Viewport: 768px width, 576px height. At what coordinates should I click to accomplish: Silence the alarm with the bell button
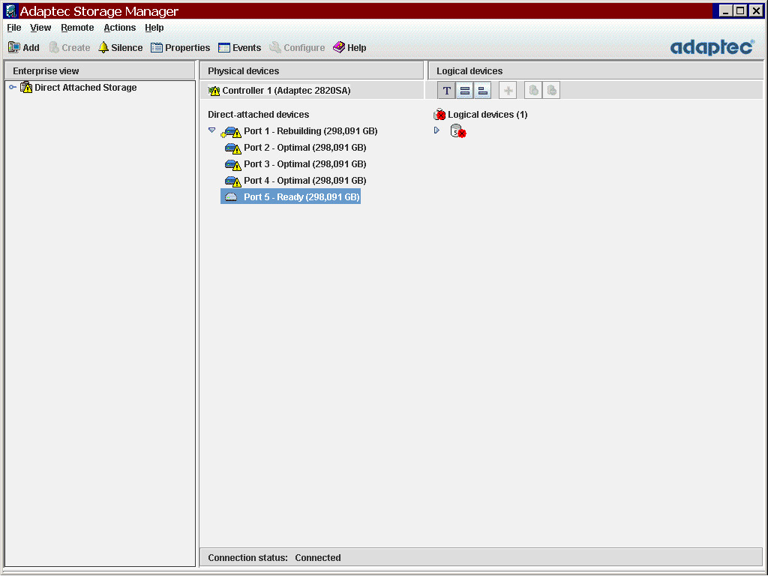point(121,47)
